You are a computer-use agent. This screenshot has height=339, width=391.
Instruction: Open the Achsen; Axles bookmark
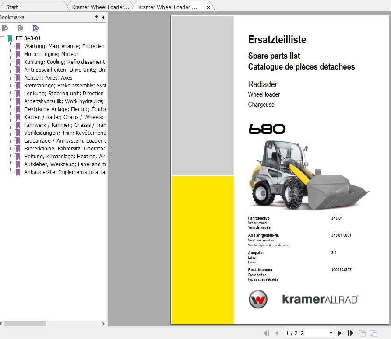48,78
